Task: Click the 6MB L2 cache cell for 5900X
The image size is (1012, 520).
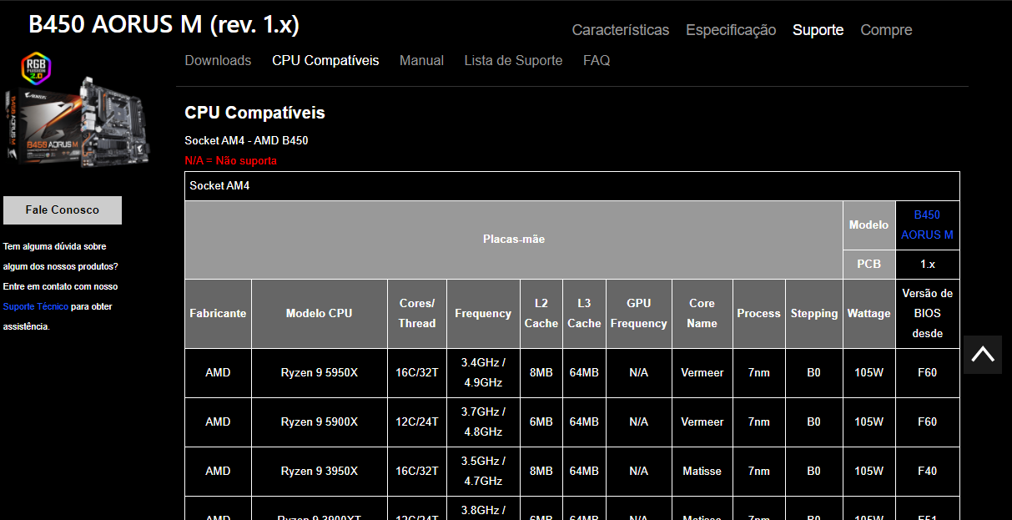Action: [541, 422]
